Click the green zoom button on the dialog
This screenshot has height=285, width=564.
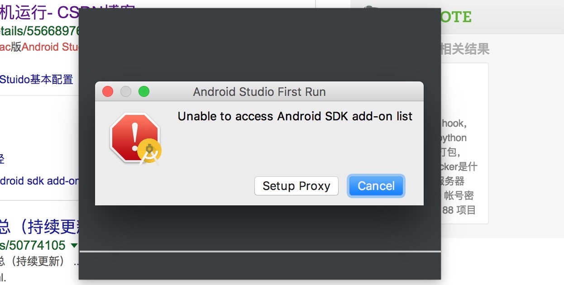tap(144, 92)
